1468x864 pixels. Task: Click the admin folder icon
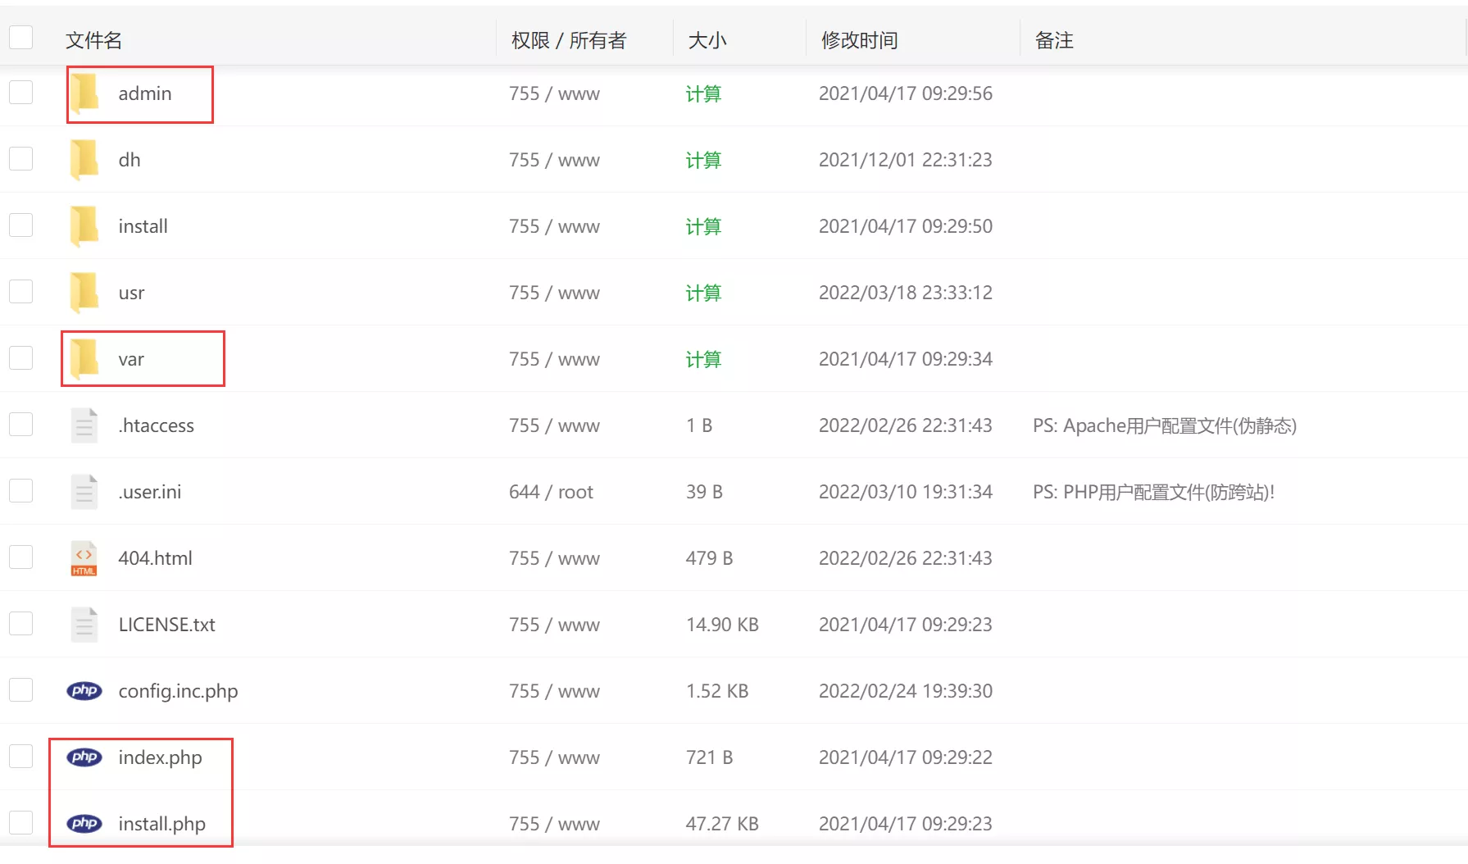(84, 93)
